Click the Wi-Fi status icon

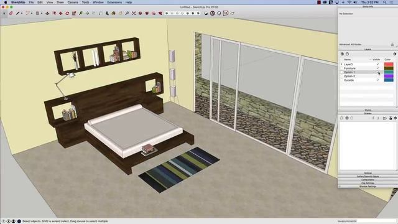pyautogui.click(x=349, y=2)
